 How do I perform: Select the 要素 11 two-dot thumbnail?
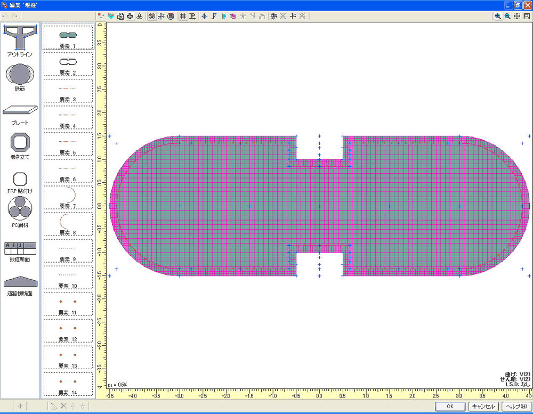[68, 304]
